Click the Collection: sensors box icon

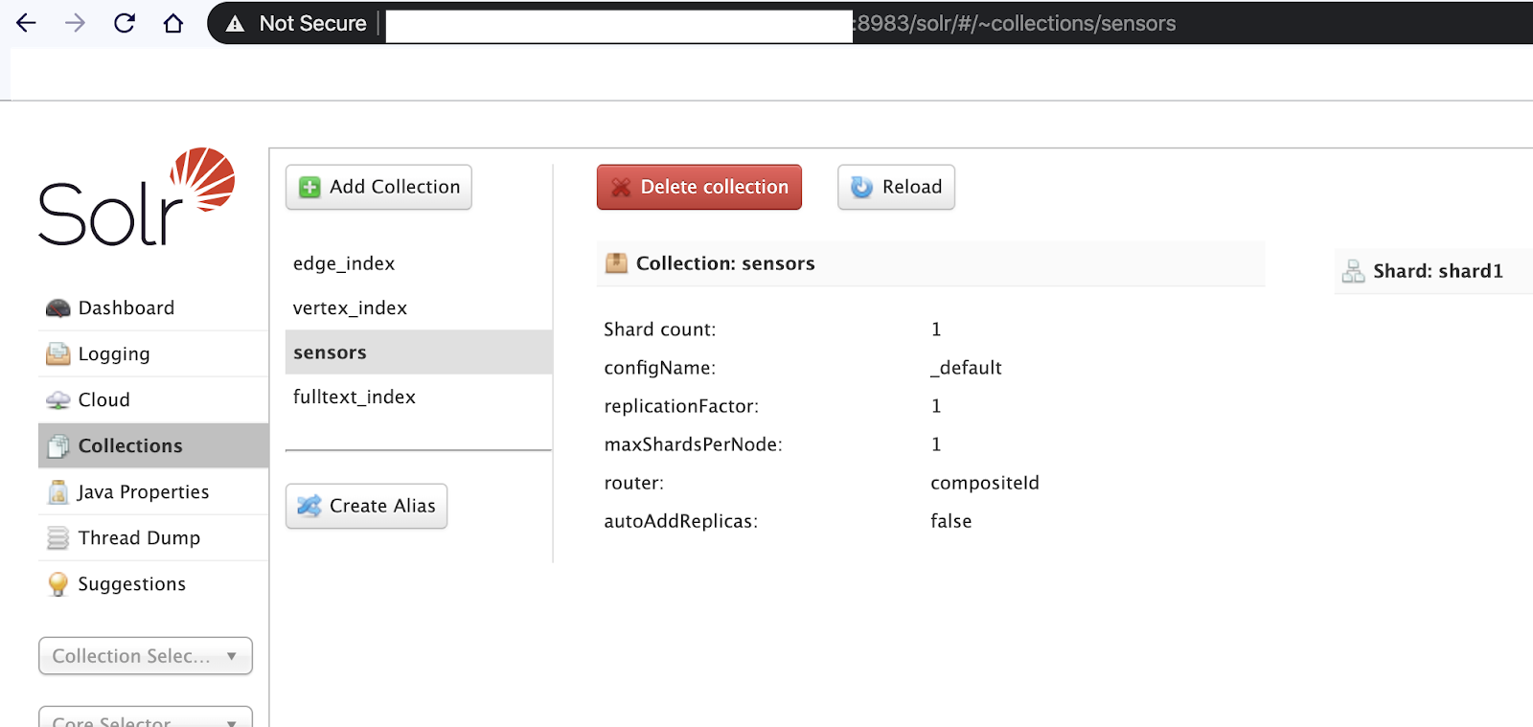pos(617,263)
